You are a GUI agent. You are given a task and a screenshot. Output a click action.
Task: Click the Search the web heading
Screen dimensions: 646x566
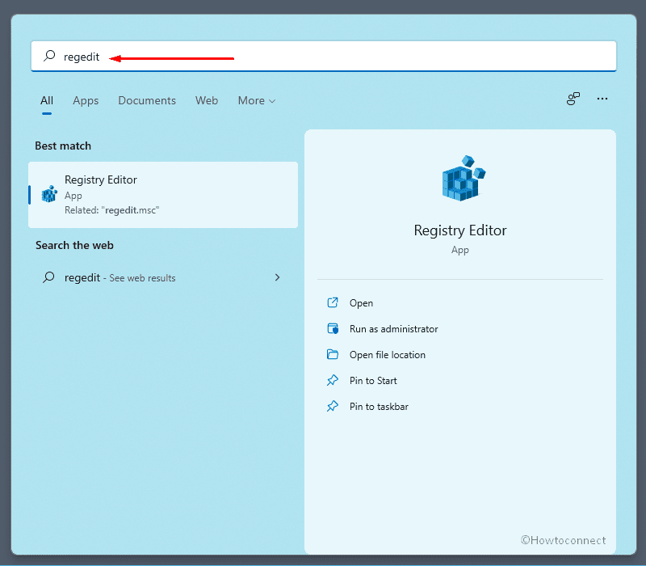[74, 246]
